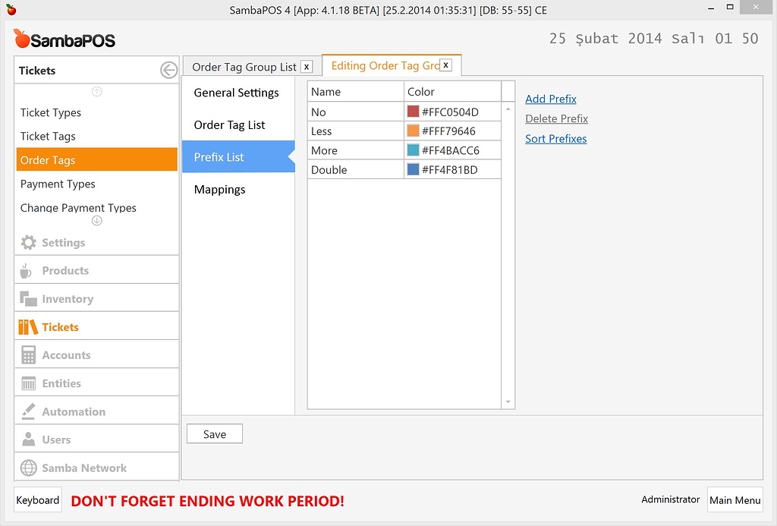Click the up chevron above Ticket Types

[96, 91]
